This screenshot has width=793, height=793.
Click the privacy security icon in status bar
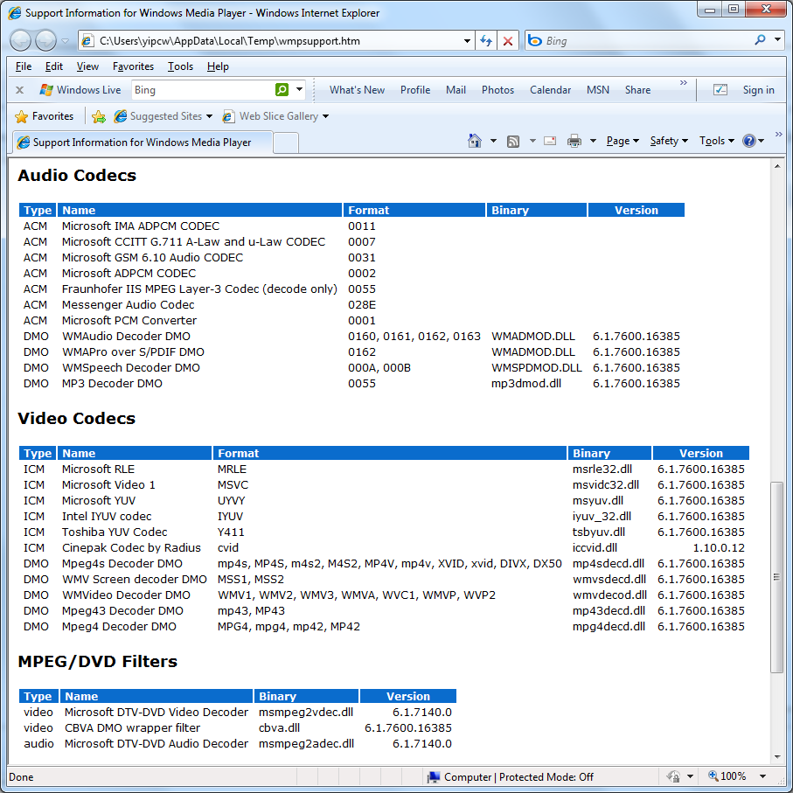pos(673,776)
